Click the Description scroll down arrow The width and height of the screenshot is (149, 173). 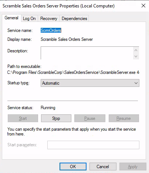(x=136, y=56)
